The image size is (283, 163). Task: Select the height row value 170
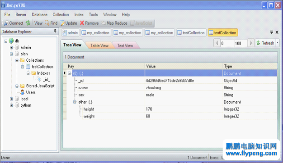point(149,109)
